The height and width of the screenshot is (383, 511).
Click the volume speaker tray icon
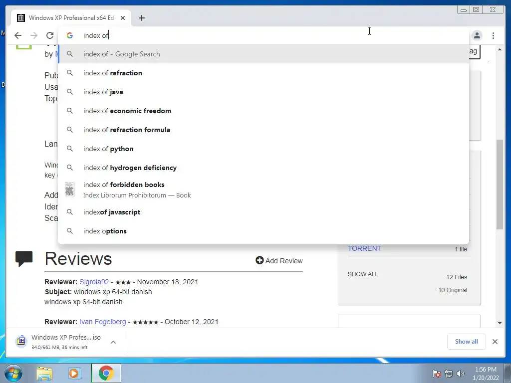[461, 374]
